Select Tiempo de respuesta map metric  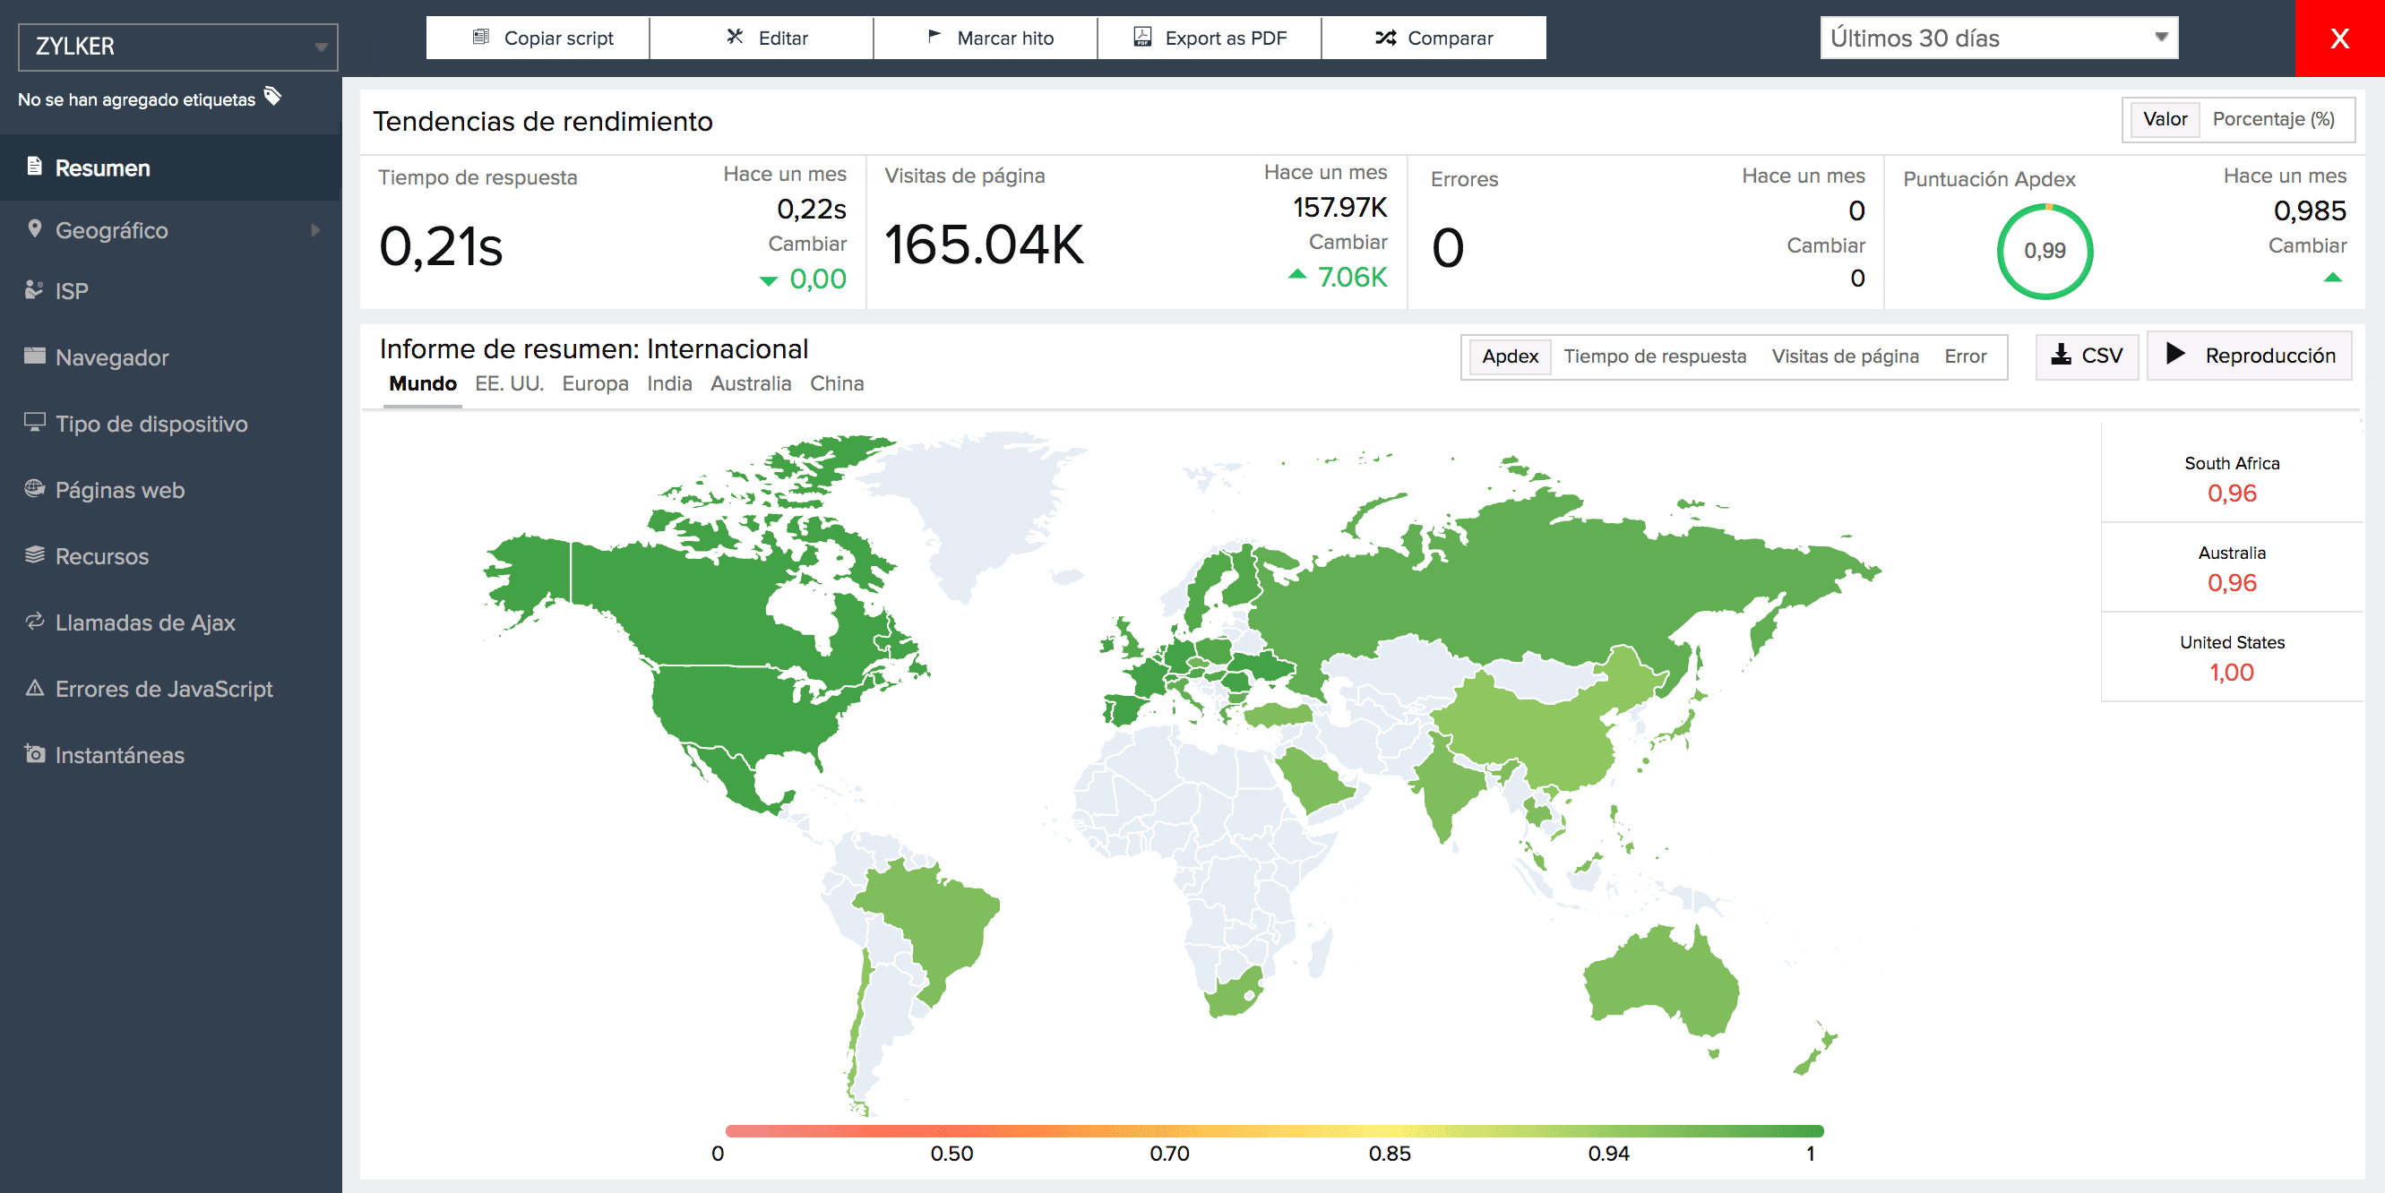tap(1655, 356)
